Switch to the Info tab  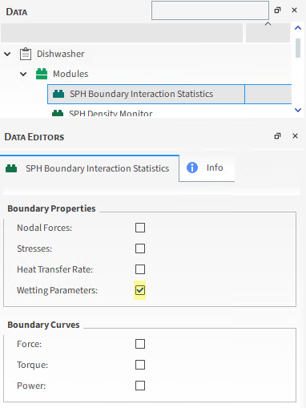pos(207,168)
